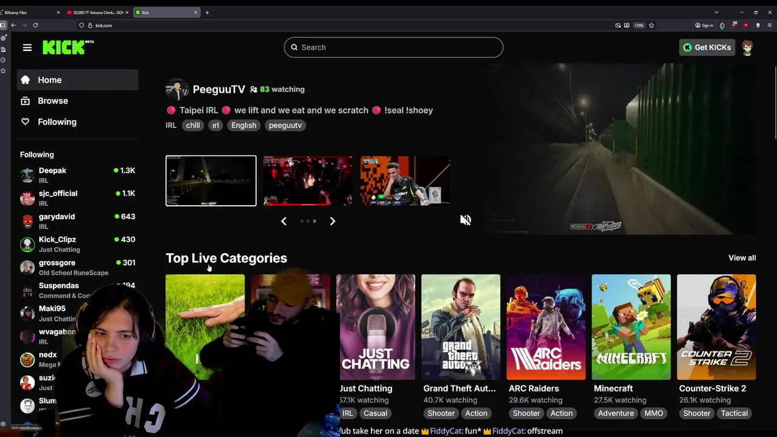777x437 pixels.
Task: Open a new browser tab with plus
Action: click(x=207, y=12)
